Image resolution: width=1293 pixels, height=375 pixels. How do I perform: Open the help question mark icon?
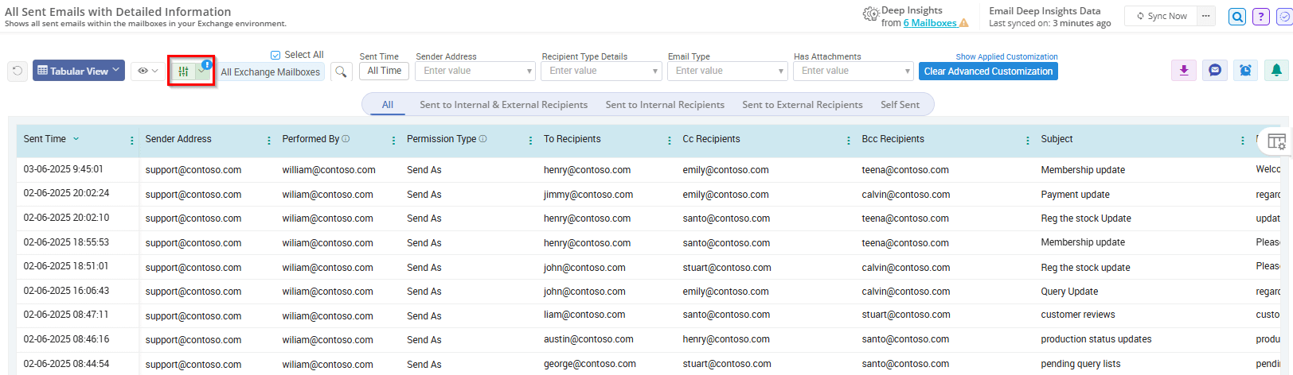point(1260,17)
